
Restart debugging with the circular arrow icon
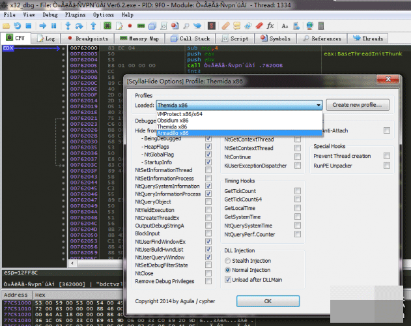(18, 25)
